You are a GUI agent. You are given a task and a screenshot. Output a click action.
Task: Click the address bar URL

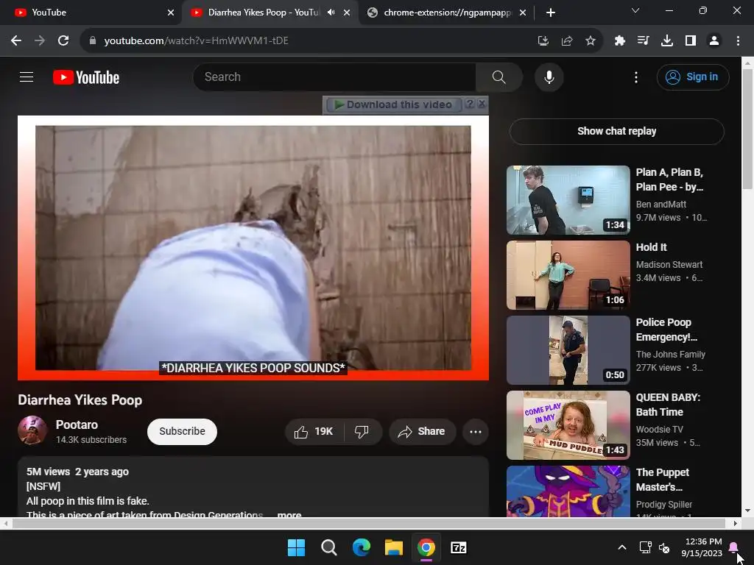coord(196,41)
